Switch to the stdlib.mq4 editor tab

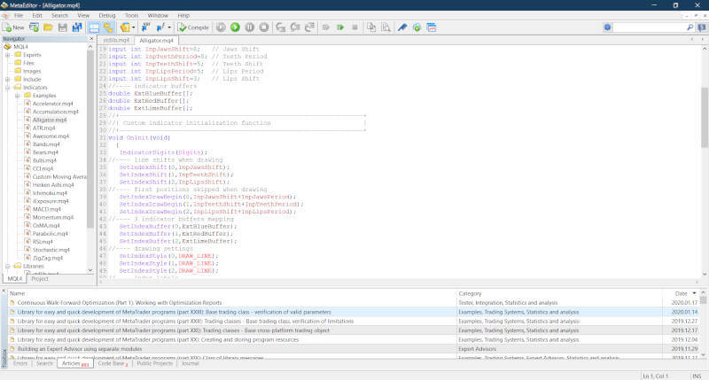point(116,40)
